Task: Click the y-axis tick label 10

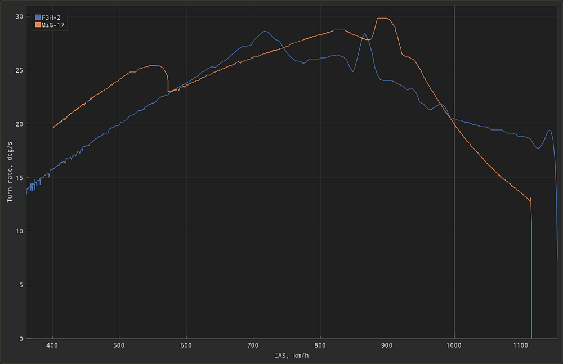Action: point(19,231)
